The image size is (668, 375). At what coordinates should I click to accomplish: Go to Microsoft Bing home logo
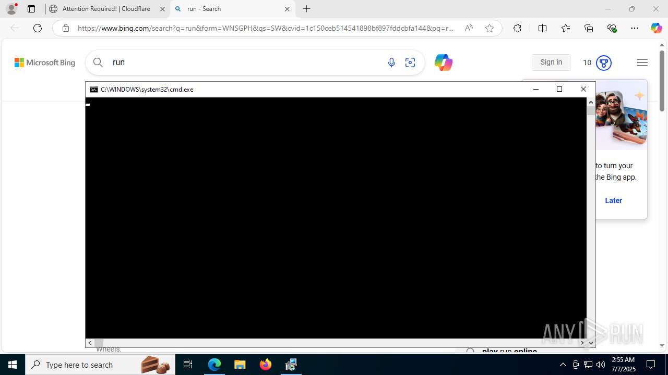click(x=45, y=63)
